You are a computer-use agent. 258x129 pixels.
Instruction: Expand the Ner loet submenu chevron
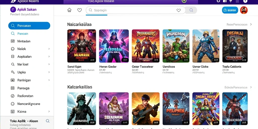(49, 64)
